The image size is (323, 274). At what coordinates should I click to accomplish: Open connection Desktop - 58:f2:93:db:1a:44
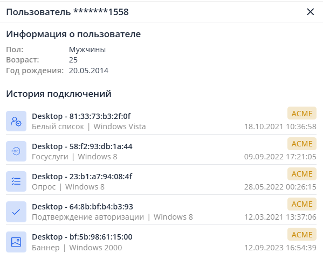pyautogui.click(x=161, y=151)
